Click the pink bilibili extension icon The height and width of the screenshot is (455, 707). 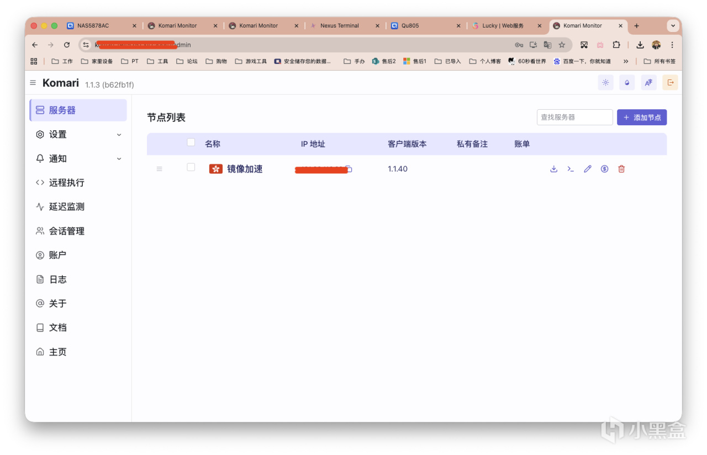coord(600,45)
